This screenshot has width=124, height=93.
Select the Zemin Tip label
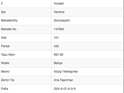(x=8, y=80)
